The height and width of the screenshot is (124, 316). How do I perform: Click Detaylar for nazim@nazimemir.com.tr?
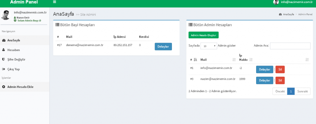[264, 80]
